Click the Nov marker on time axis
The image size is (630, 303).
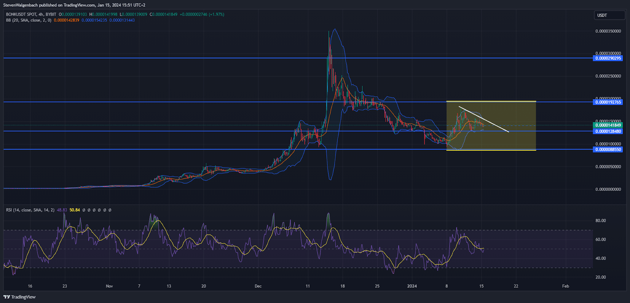(109, 286)
